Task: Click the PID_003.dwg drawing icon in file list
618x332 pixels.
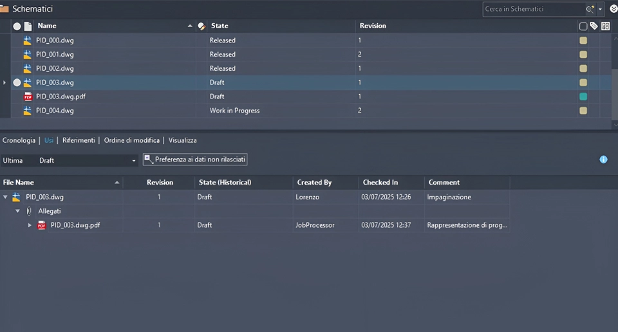Action: point(27,82)
